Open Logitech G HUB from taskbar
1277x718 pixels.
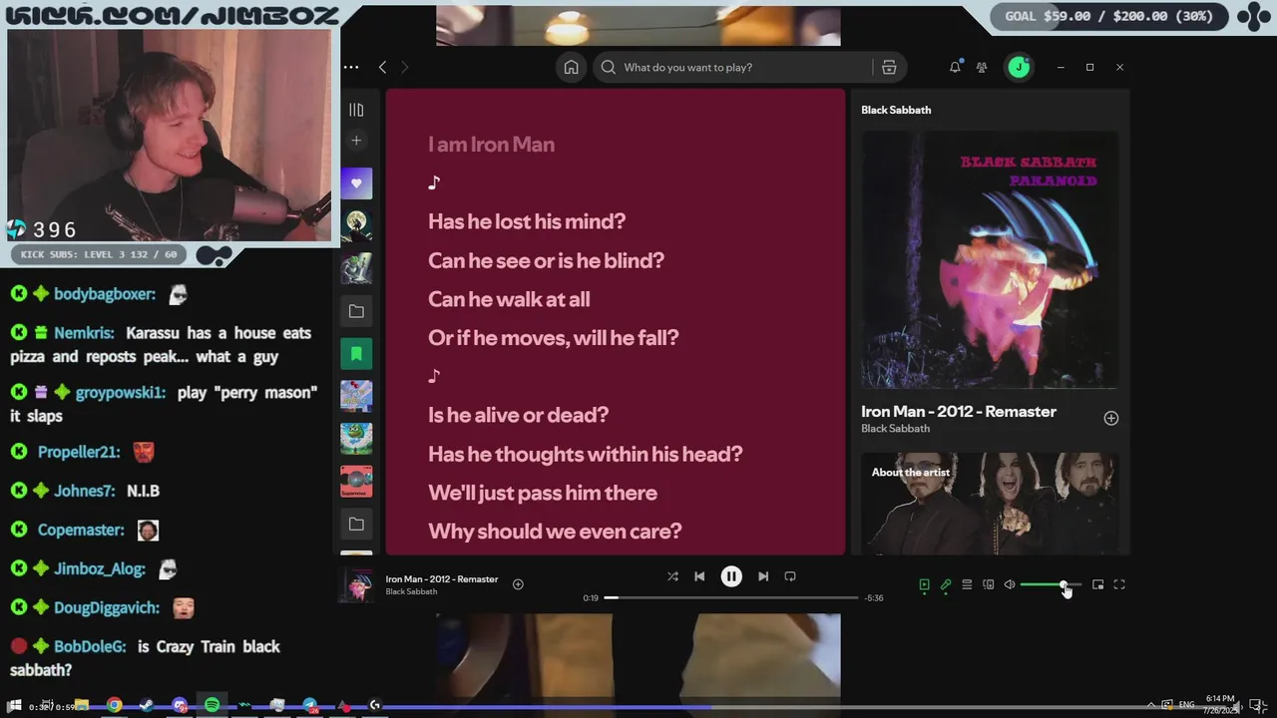coord(375,706)
